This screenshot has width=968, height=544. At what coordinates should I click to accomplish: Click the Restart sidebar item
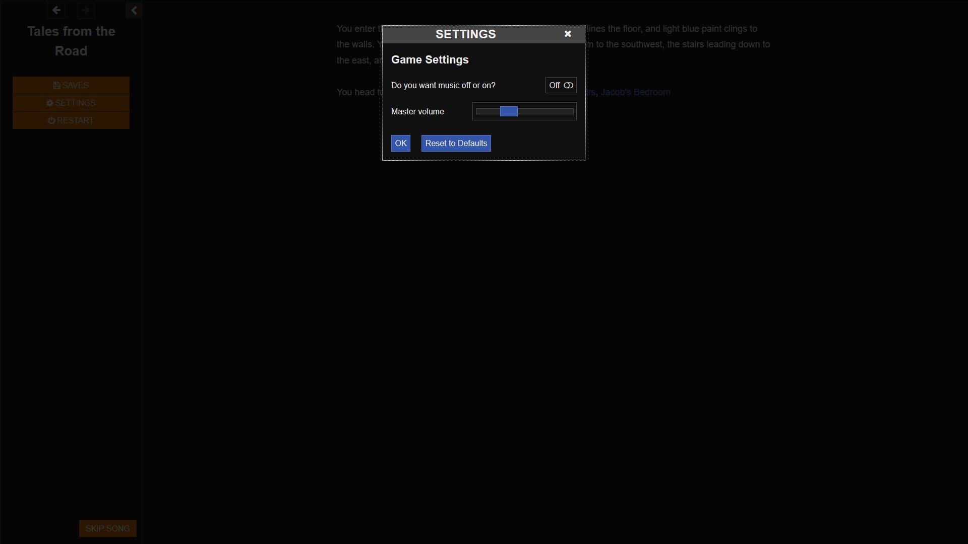(71, 120)
